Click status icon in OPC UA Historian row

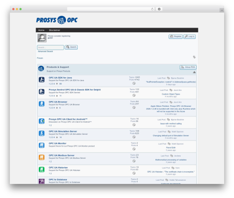click(x=134, y=173)
